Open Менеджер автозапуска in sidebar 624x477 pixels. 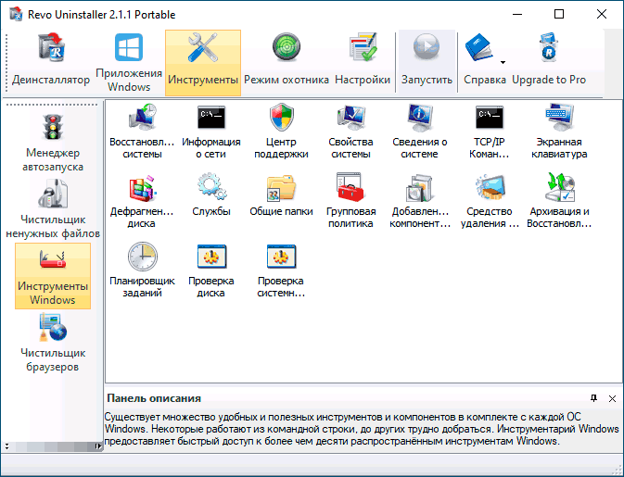(x=53, y=143)
